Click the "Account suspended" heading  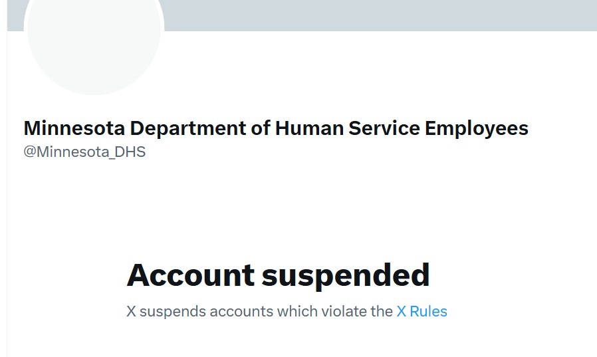point(278,275)
